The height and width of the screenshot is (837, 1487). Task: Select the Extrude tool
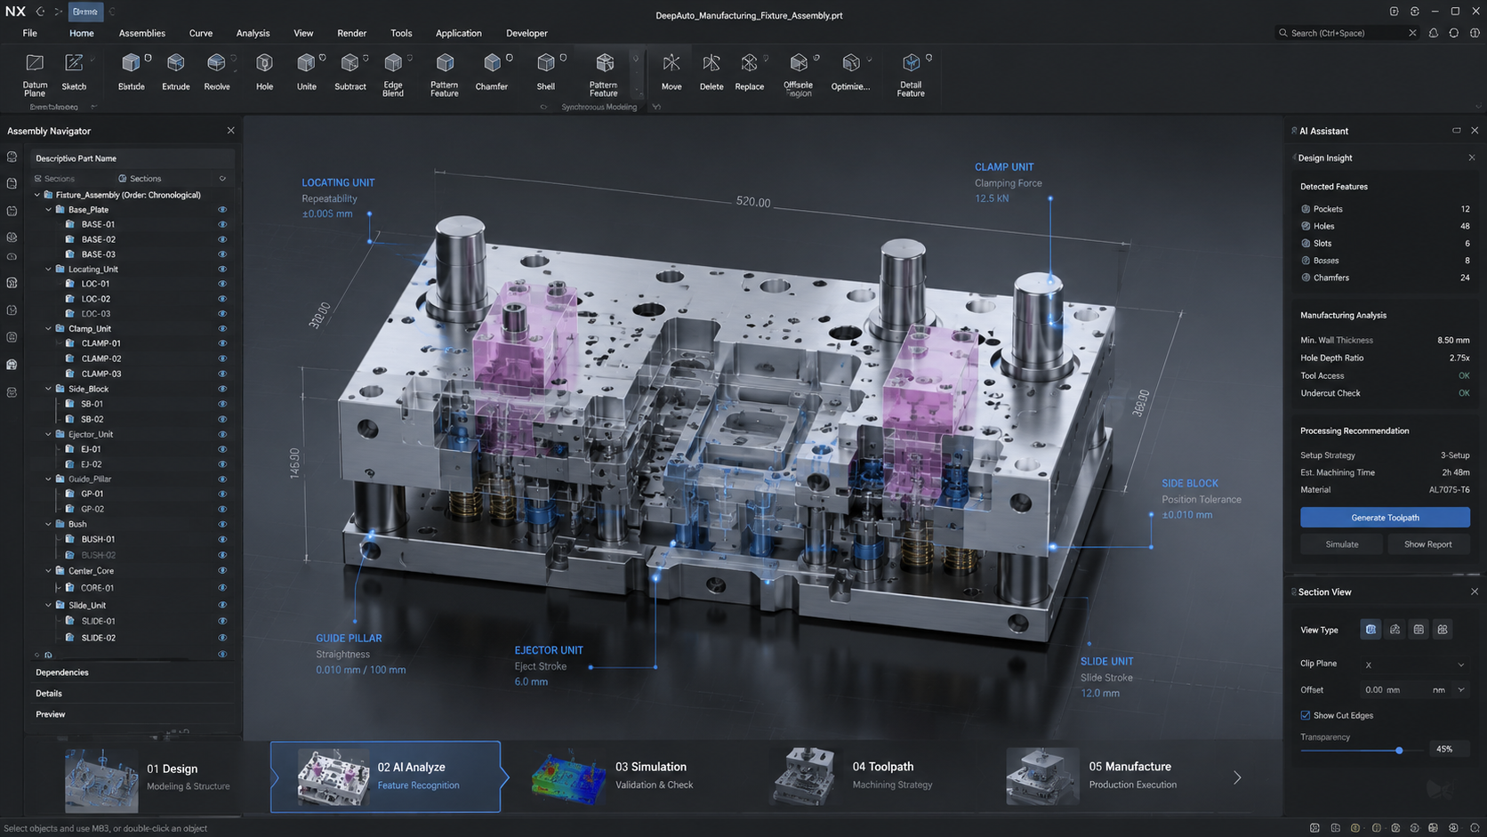176,71
